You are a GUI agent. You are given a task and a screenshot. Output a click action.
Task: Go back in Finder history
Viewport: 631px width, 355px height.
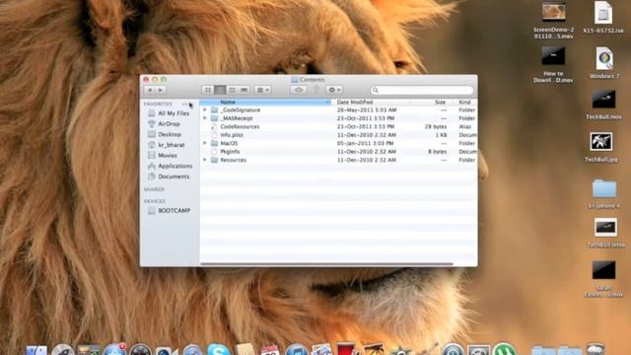click(150, 90)
